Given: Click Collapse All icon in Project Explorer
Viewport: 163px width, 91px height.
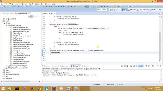Looking at the screenshot, I should click(29, 16).
